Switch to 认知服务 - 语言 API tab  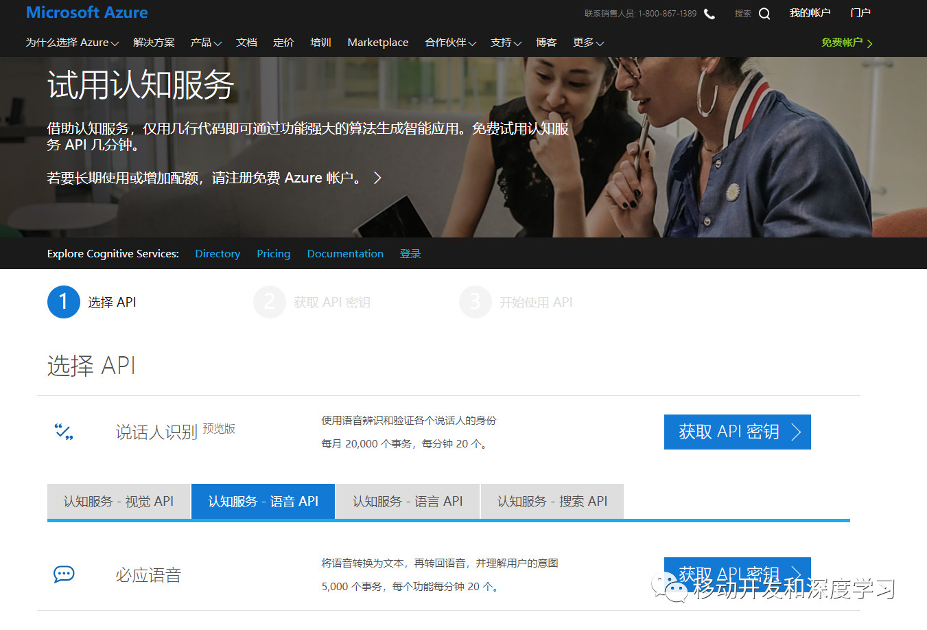coord(408,501)
